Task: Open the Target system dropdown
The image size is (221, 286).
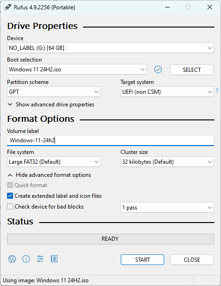Action: (x=167, y=92)
